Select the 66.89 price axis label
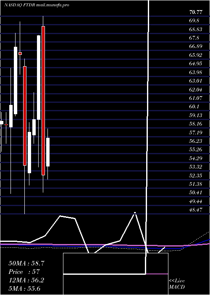The image size is (210, 295). 196,46
